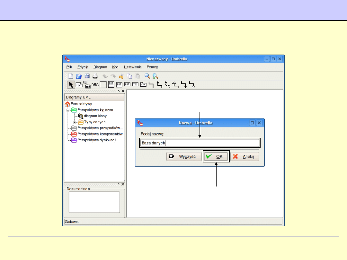Viewport: 347px width, 260px height.
Task: Click the scissors Cut icon
Action: pos(121,76)
